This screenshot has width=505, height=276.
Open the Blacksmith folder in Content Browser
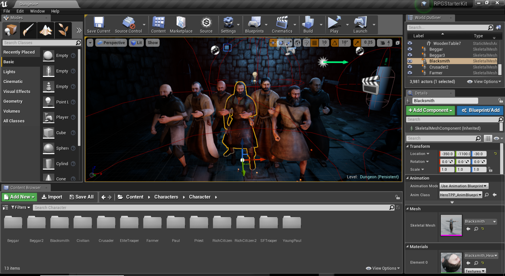click(x=60, y=223)
